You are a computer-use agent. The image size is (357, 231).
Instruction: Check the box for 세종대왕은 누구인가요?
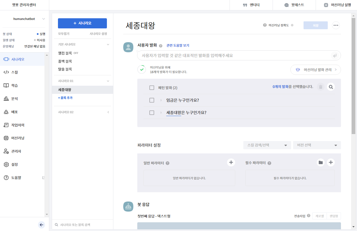[152, 113]
